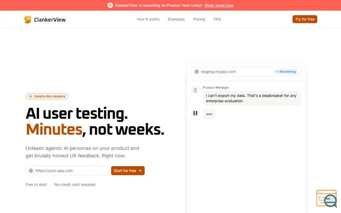Viewport: 341px width, 213px height.
Task: Click the 'ClankerView is launching on Product Hunt today!' text
Action: click(x=159, y=6)
